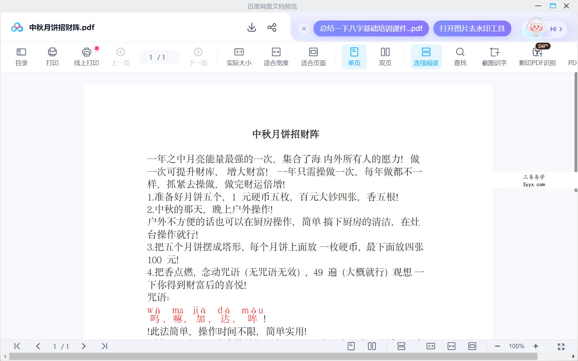Go to previous page in bottom bar
The height and width of the screenshot is (361, 578).
pyautogui.click(x=38, y=346)
